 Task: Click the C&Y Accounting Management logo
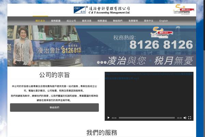(x=102, y=10)
